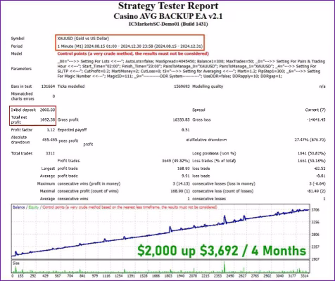Click the balance spike near trade 1803
335x281 pixels.
170,229
